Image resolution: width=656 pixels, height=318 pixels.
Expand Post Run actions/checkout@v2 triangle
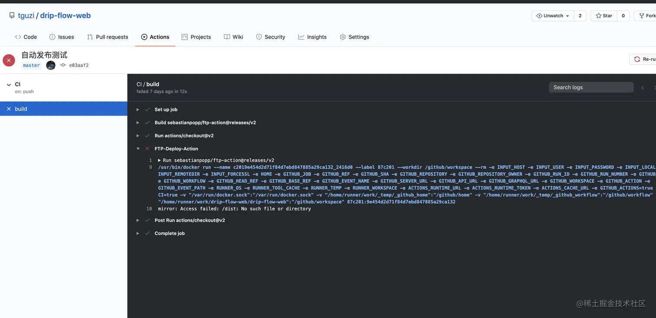138,220
